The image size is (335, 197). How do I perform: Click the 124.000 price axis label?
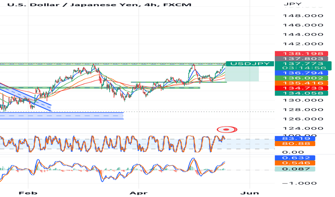pyautogui.click(x=303, y=128)
